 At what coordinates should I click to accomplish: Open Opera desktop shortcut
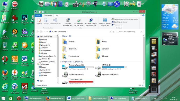click(5, 60)
